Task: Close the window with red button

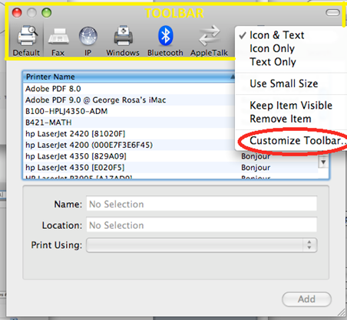Action: (17, 13)
